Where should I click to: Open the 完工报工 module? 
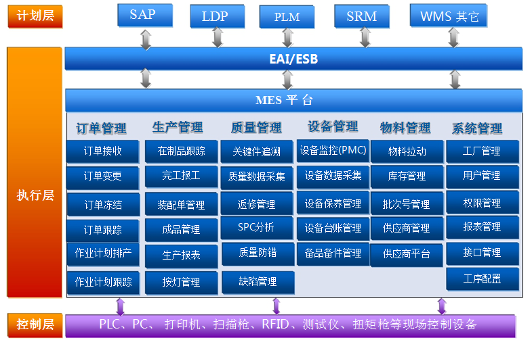click(x=182, y=176)
